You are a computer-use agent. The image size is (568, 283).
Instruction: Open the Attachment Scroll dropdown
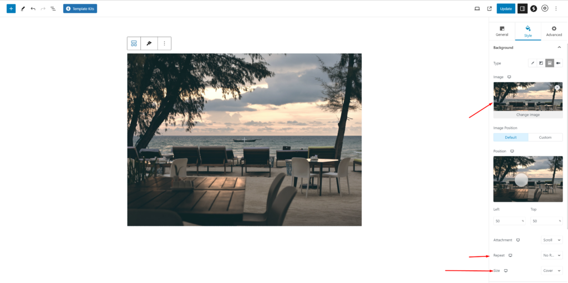point(552,240)
